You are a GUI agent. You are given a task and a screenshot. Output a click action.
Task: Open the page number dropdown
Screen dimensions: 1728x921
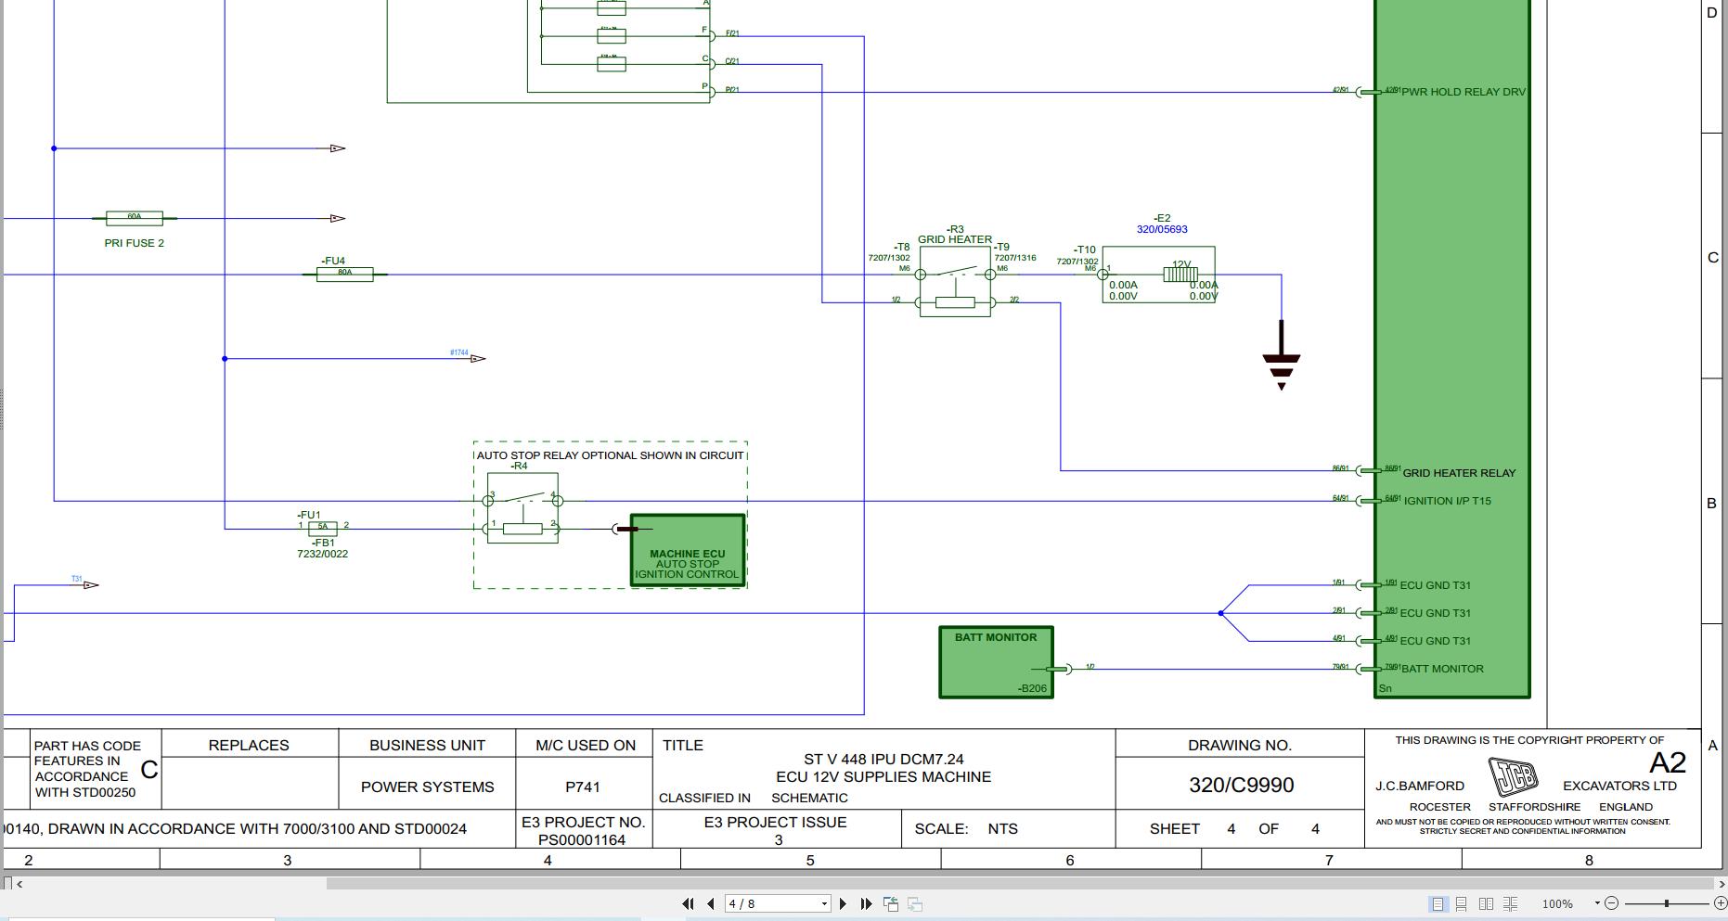coord(824,902)
